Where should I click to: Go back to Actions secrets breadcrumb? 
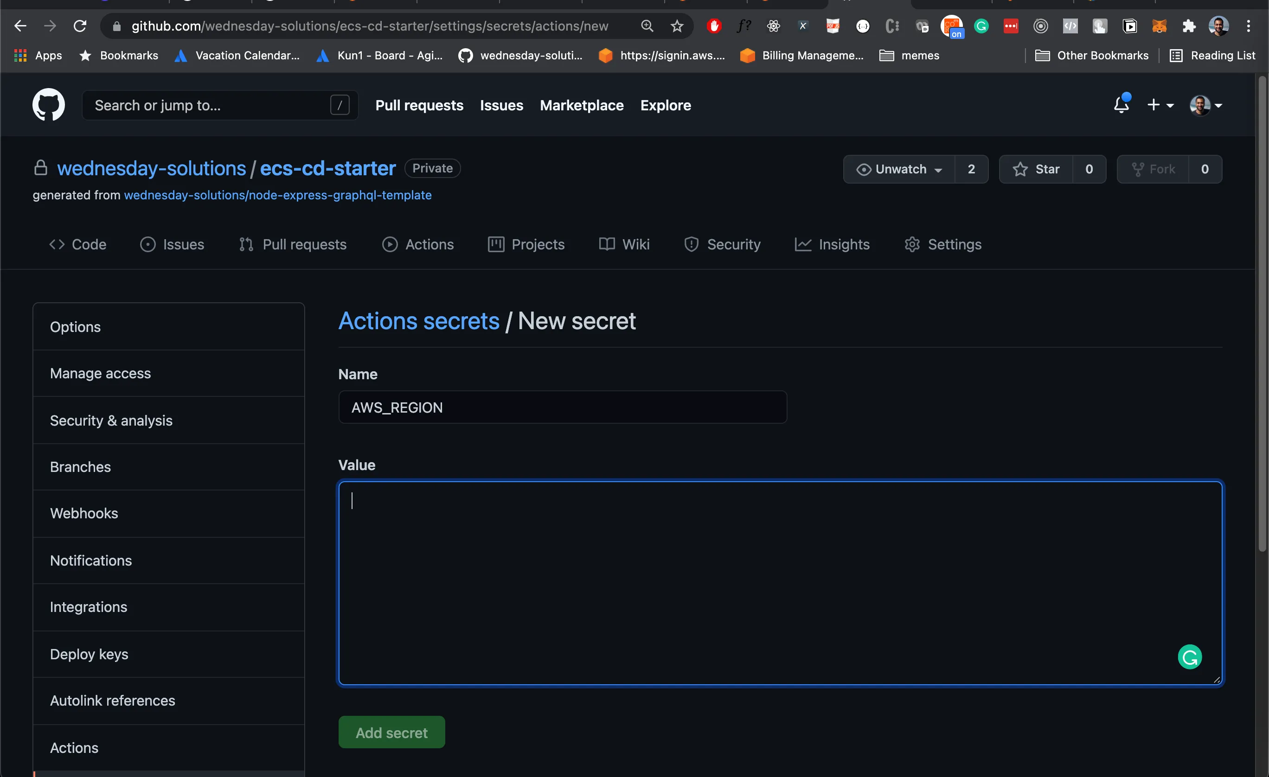(419, 321)
